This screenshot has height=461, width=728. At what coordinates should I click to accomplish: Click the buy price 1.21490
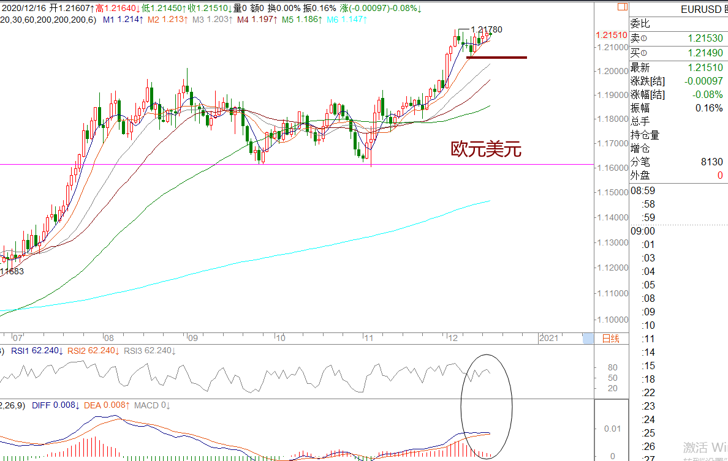click(x=705, y=53)
